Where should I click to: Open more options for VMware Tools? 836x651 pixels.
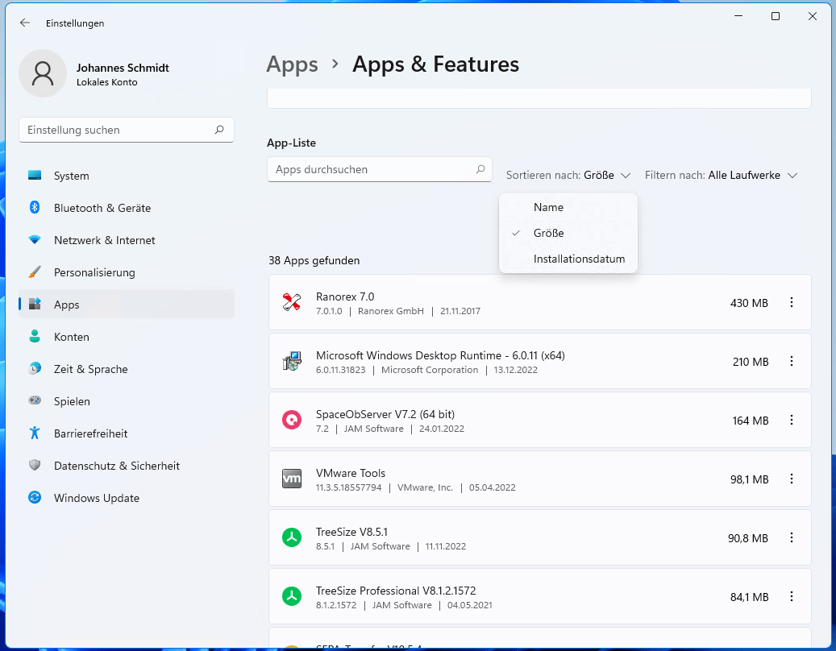792,479
